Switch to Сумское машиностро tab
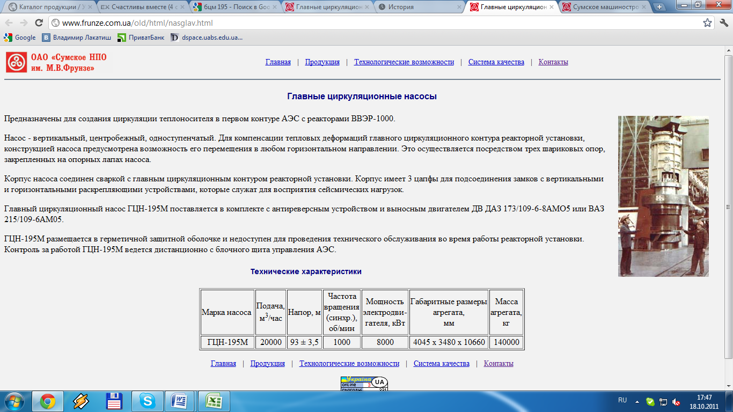Screen dimensions: 733x412 (604, 7)
